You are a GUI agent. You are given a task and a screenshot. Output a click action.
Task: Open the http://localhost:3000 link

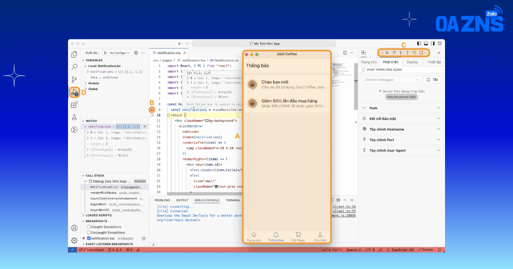[x=401, y=97]
